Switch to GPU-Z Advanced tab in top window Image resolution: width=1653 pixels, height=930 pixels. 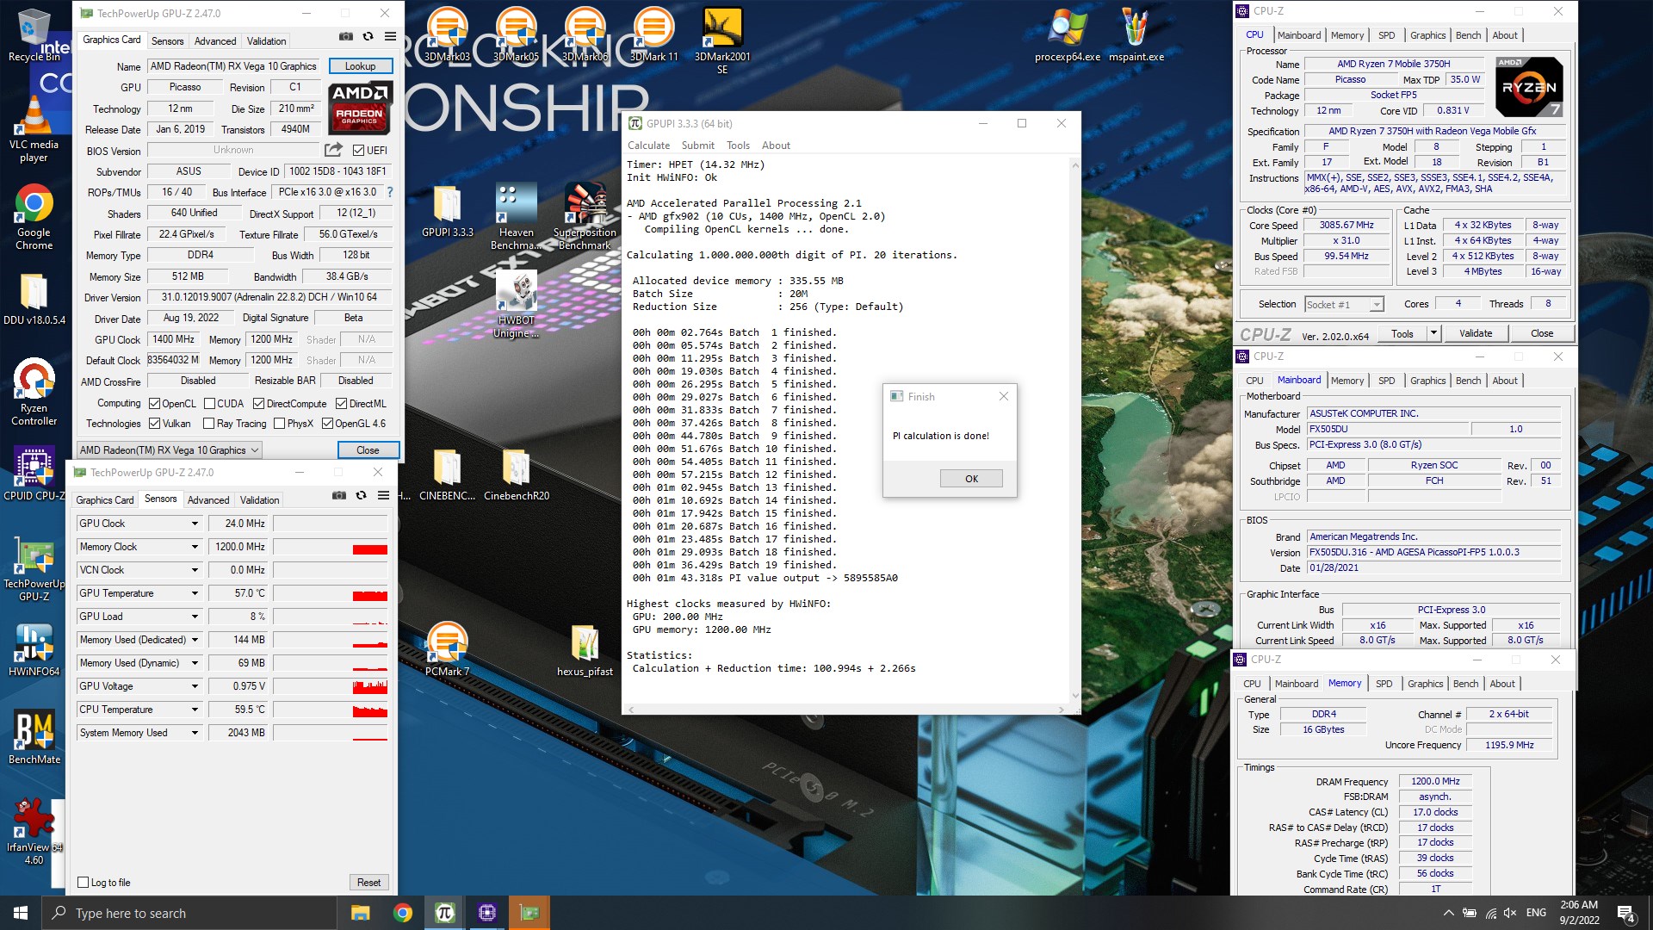point(215,40)
